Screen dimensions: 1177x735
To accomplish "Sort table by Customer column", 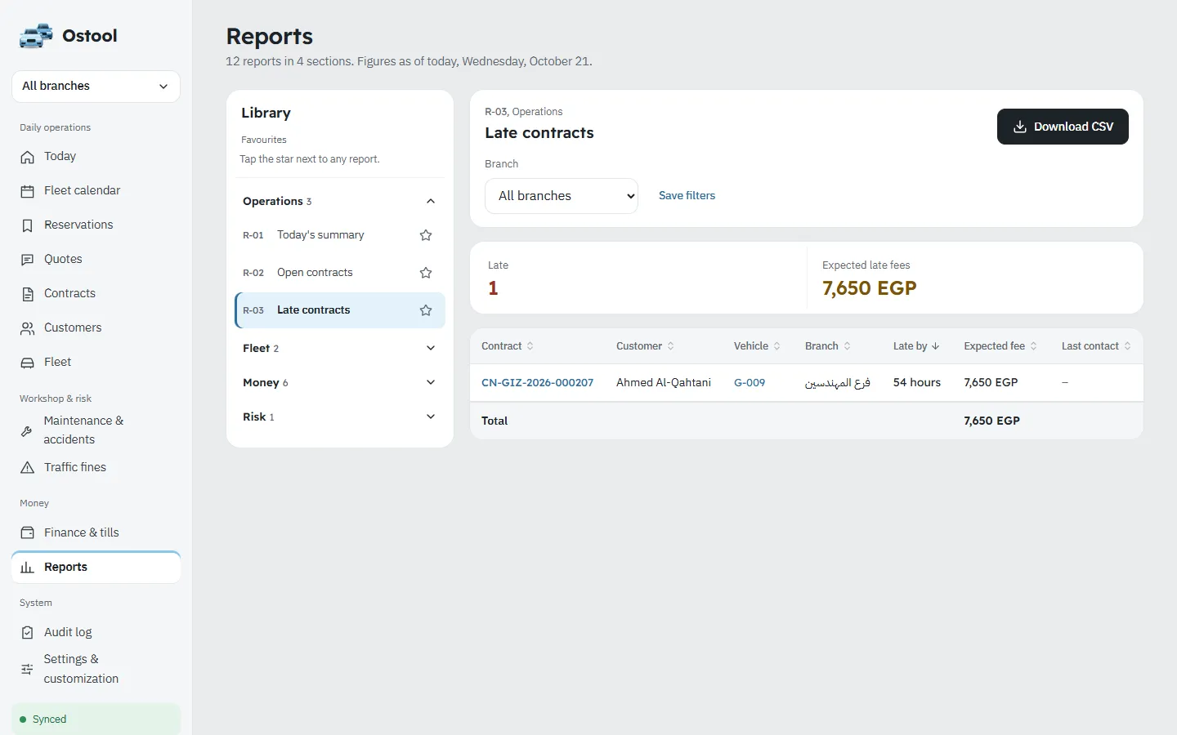I will (x=646, y=346).
